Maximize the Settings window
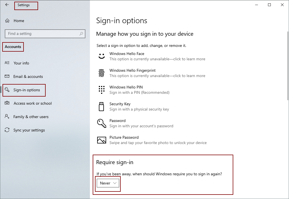Viewport: 289px width, 199px height. coord(269,5)
